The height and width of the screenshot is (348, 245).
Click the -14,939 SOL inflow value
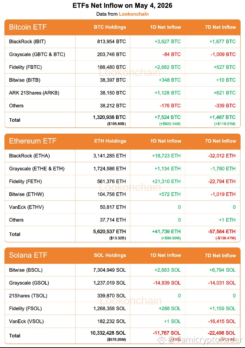click(167, 283)
